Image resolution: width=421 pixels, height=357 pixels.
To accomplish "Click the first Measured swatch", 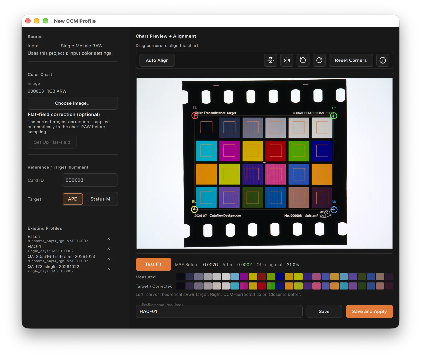I will point(180,277).
